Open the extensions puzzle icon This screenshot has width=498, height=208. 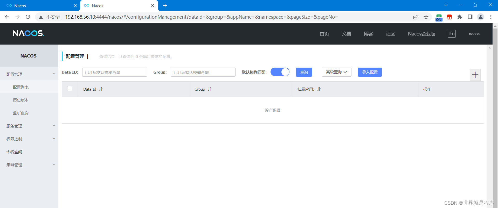click(x=460, y=17)
